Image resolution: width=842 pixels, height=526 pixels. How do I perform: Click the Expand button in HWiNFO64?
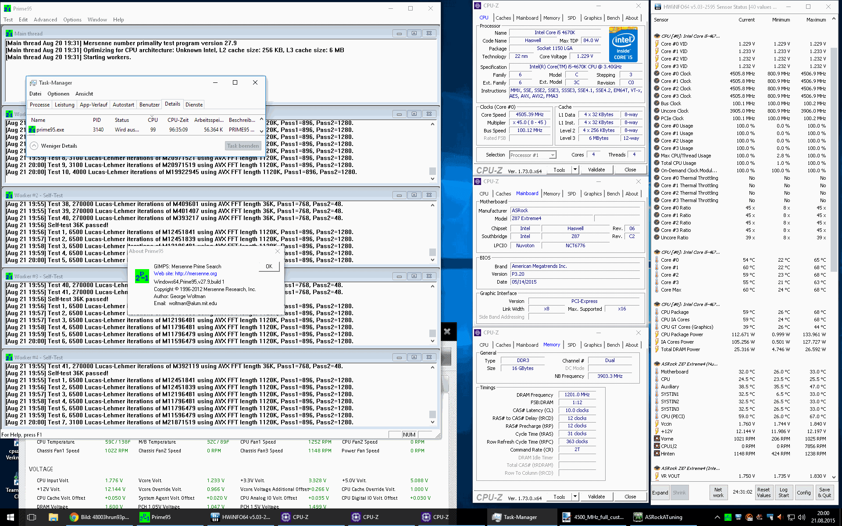pyautogui.click(x=660, y=493)
